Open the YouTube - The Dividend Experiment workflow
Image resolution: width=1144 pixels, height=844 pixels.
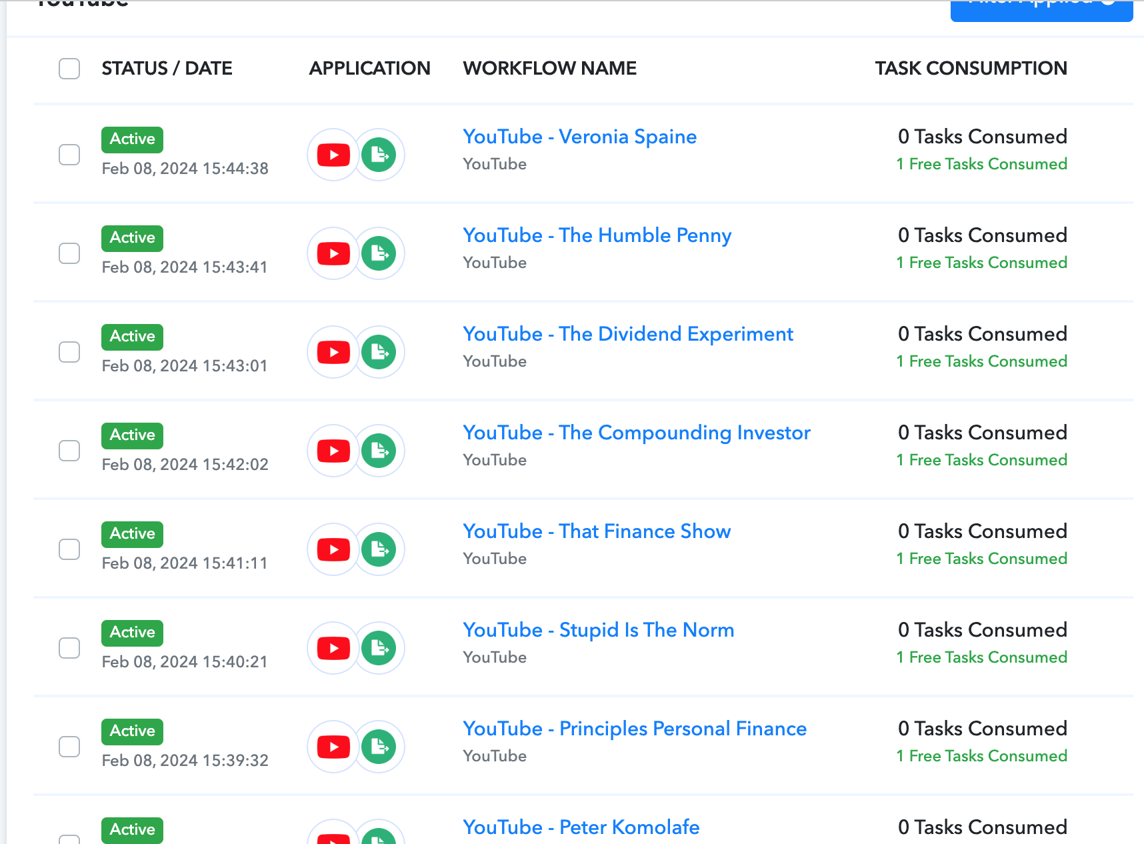pyautogui.click(x=628, y=334)
